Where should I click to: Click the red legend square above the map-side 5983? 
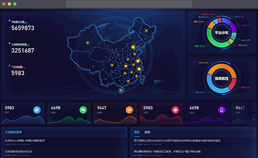[9, 65]
